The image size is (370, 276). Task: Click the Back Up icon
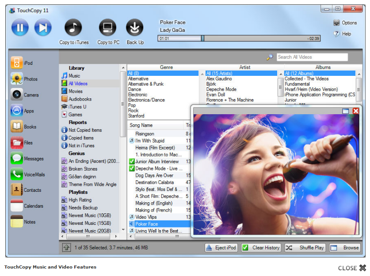[135, 28]
